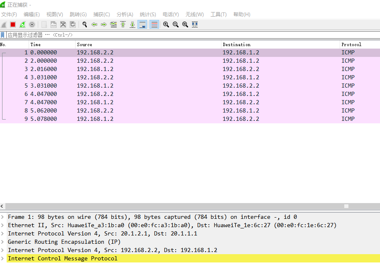Expand the Frame 1 details row
This screenshot has width=380, height=272.
click(2, 217)
